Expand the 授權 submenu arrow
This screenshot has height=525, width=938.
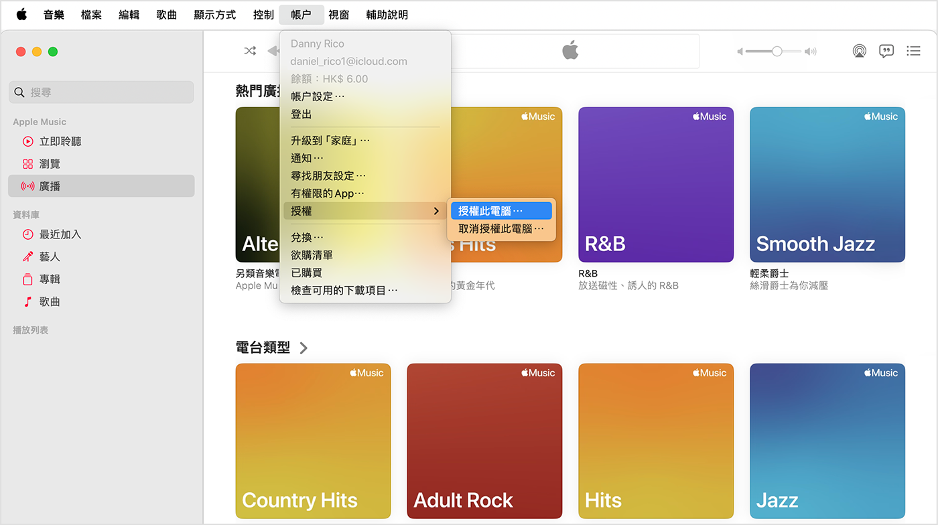point(436,211)
